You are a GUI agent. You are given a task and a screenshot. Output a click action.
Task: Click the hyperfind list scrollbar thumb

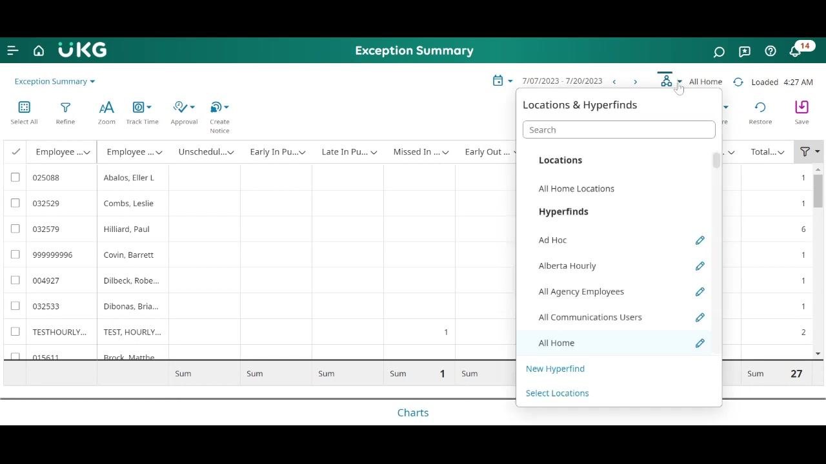[x=716, y=160]
